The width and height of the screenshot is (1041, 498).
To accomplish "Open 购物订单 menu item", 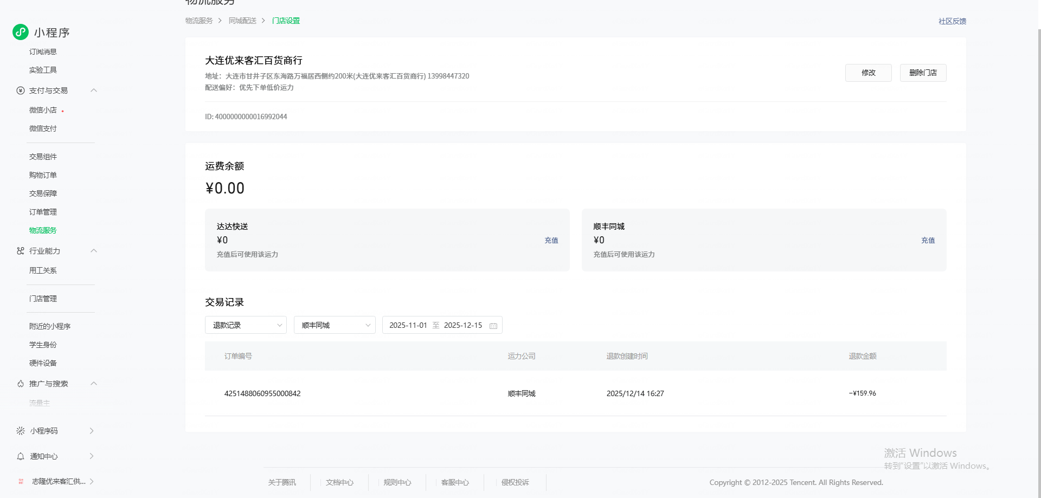I will pos(43,175).
